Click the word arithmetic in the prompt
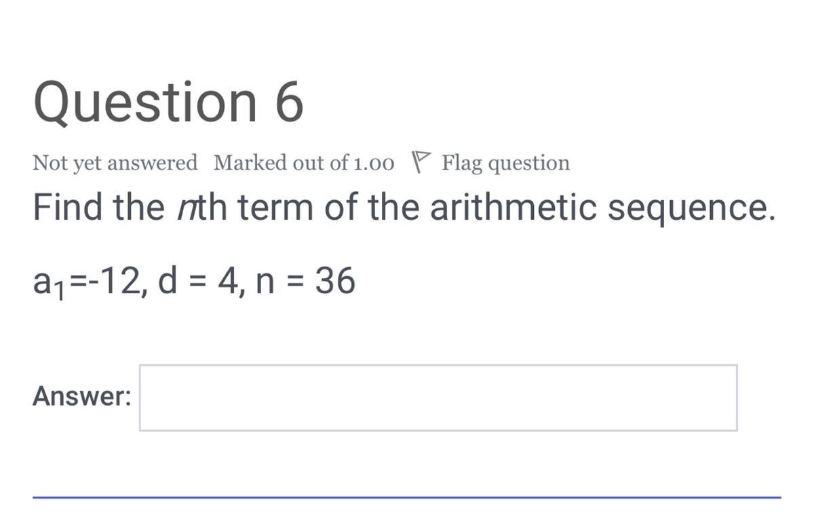The height and width of the screenshot is (521, 814). 513,208
